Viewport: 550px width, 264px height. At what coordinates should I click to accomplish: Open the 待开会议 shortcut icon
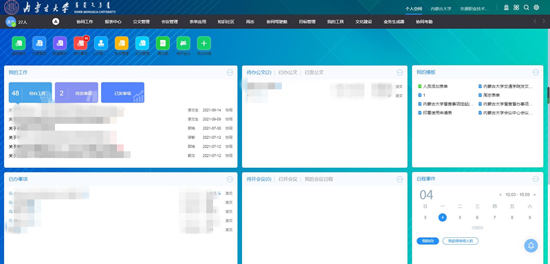pos(183,43)
